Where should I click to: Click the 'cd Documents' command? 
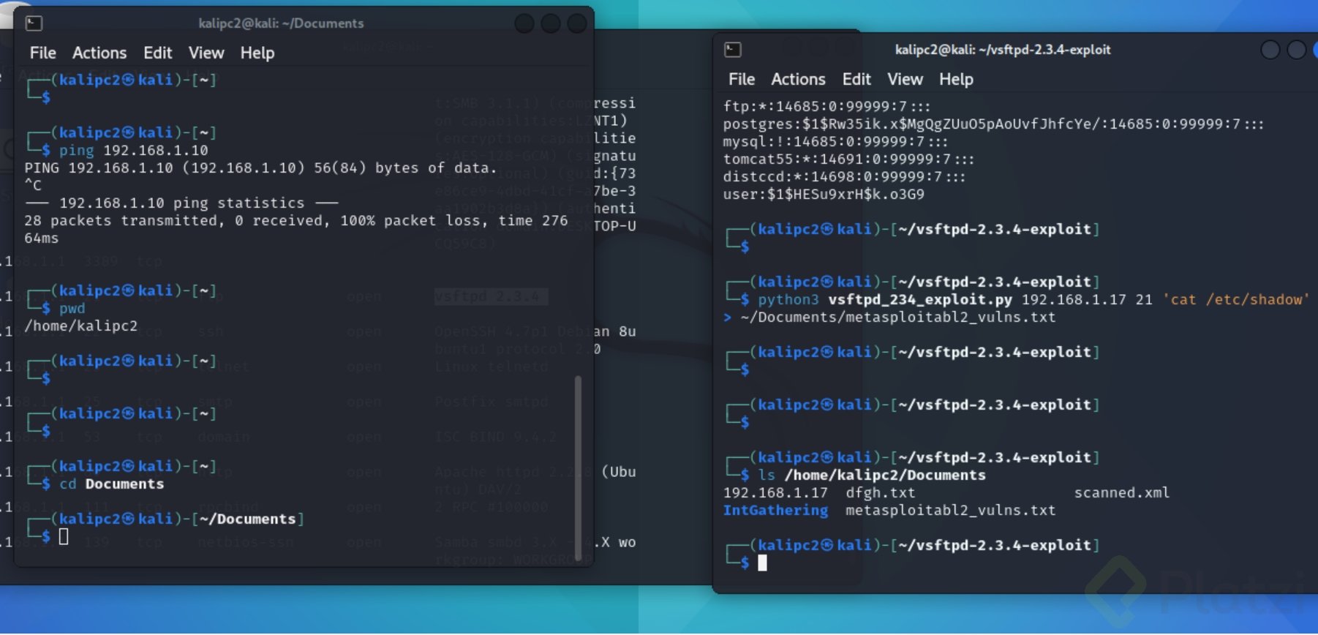pyautogui.click(x=112, y=484)
